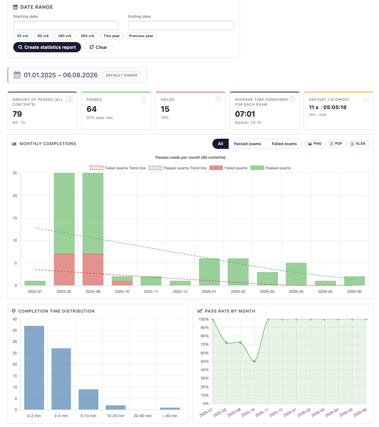Switch to the Passed exams tab
The image size is (379, 427).
tap(247, 144)
